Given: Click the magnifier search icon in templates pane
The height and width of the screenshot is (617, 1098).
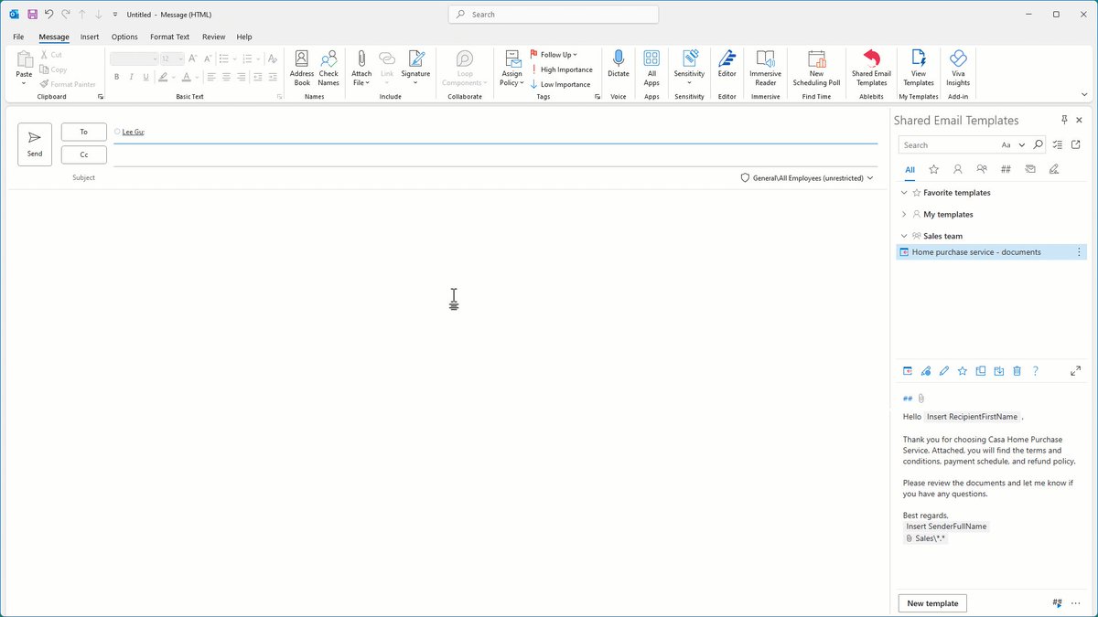Looking at the screenshot, I should click(1038, 144).
